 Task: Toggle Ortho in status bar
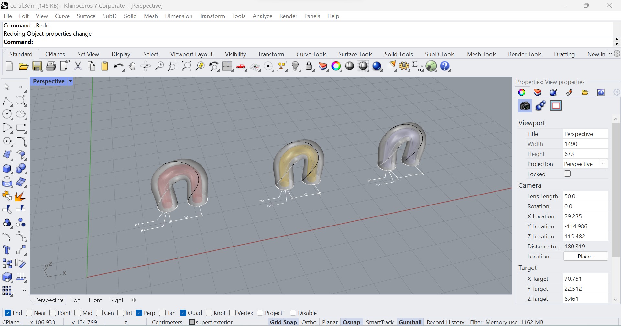pos(309,322)
